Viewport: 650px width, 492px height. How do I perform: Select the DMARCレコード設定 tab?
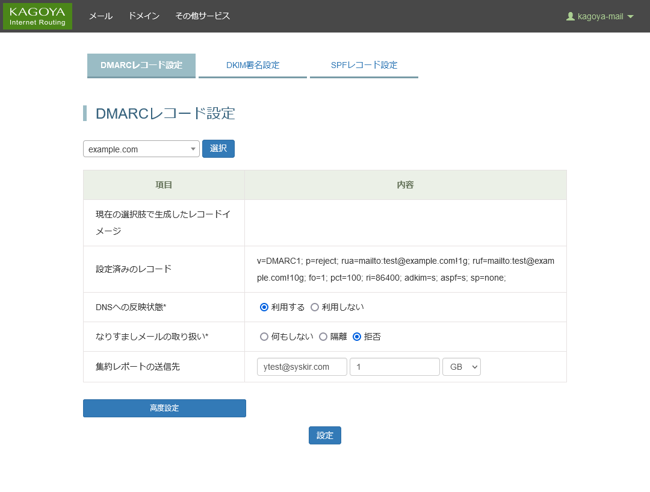tap(141, 65)
